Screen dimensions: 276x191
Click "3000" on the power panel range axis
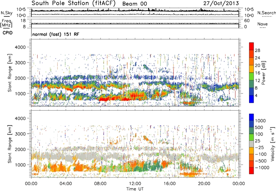[x=20, y=63]
